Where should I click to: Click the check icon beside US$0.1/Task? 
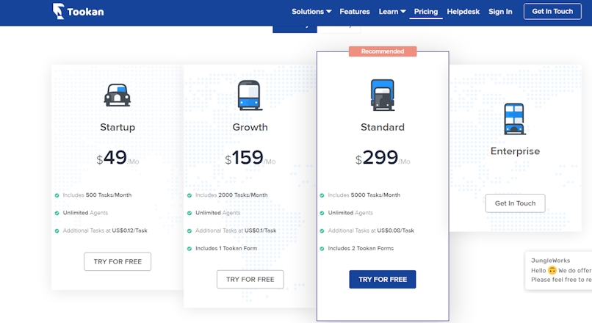click(x=189, y=231)
